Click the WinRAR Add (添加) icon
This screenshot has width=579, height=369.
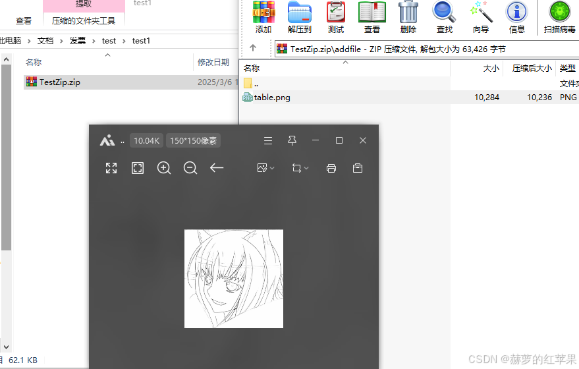pyautogui.click(x=263, y=17)
